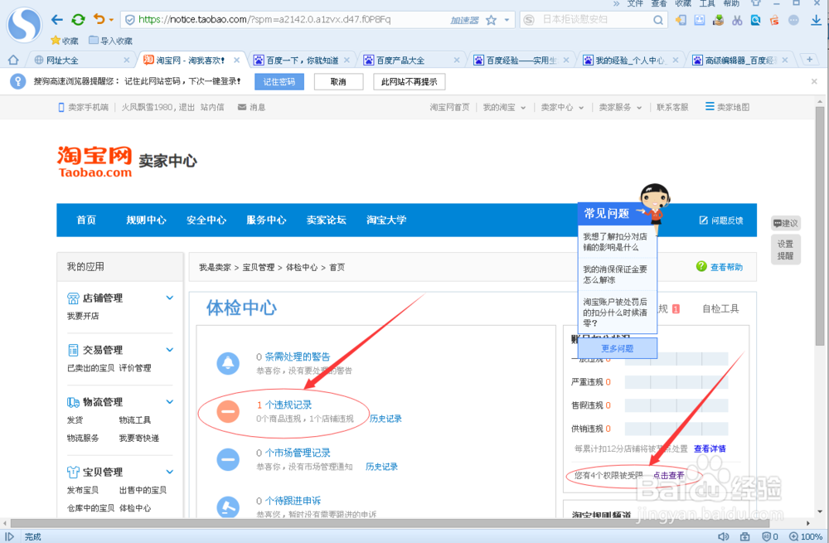Image resolution: width=829 pixels, height=543 pixels.
Task: Go back with the blue arrow button
Action: coord(56,20)
